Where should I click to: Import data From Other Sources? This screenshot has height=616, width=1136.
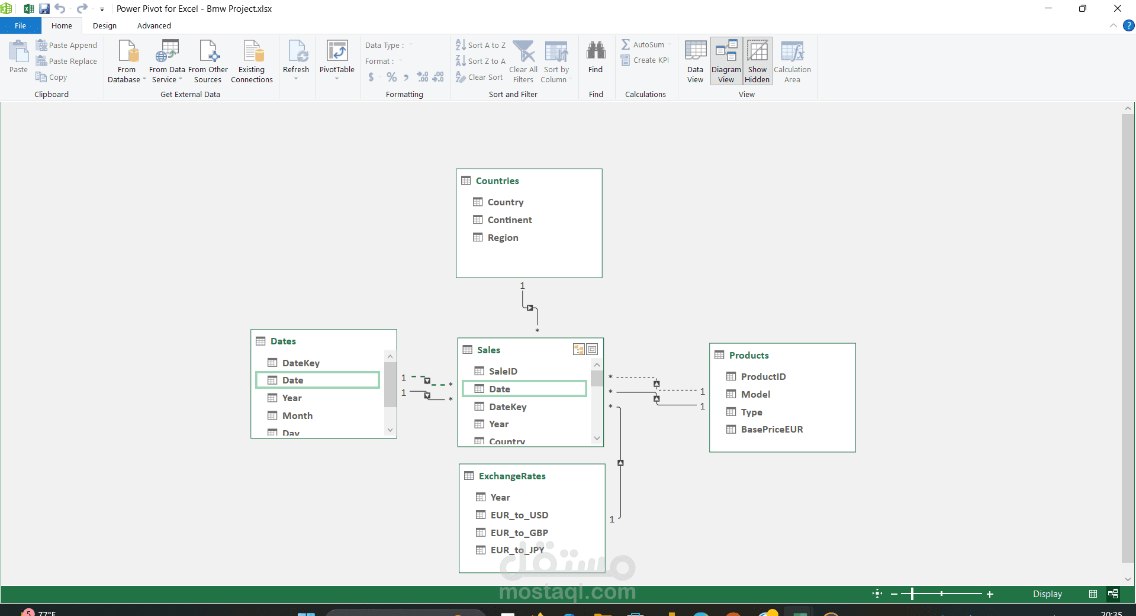(x=208, y=62)
